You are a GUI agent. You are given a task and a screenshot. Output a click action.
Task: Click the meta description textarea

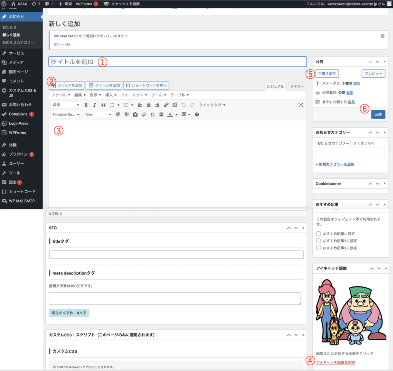pos(175,298)
